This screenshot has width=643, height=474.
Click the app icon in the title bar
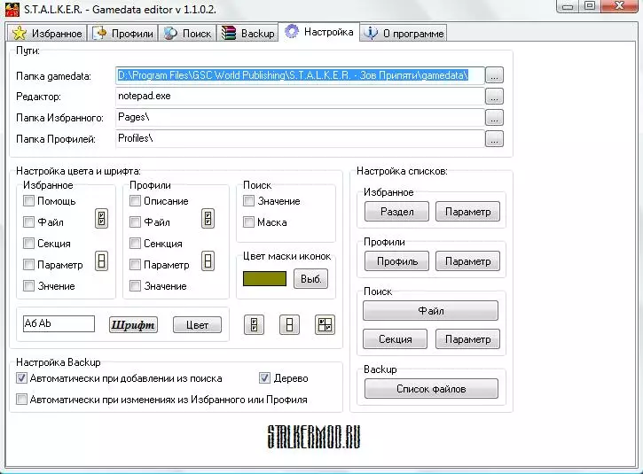(x=12, y=9)
